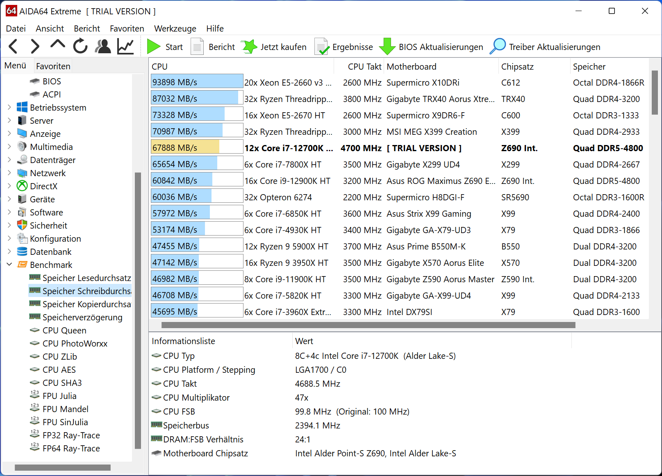Click the Speicher Leseurchsatz memory icon
The image size is (662, 476).
[34, 278]
